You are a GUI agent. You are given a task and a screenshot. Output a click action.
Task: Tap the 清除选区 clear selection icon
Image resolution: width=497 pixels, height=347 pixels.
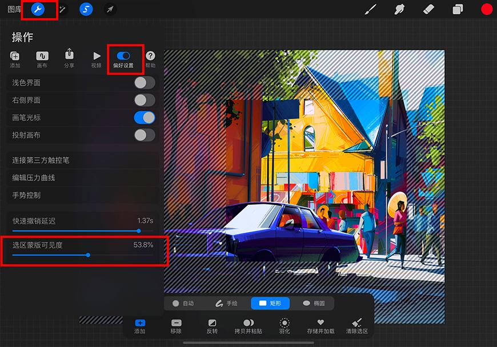(x=357, y=326)
